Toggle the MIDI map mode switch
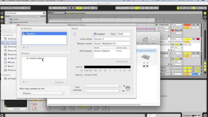Viewport: 208px width, 117px height. pos(189,8)
